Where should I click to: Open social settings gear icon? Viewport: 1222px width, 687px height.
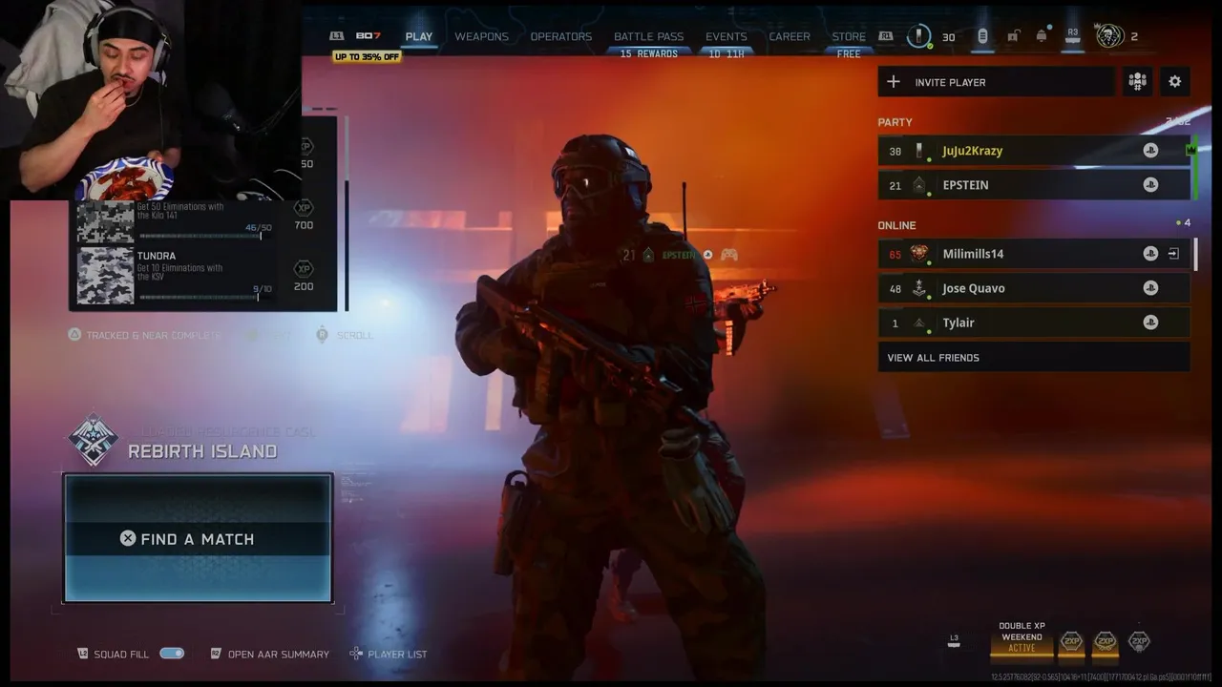[x=1175, y=82]
